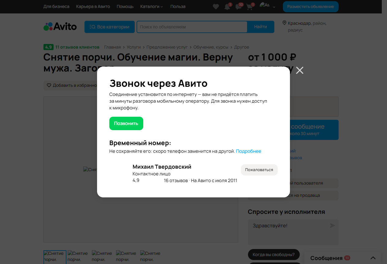Open Предложение услуг breadcrumb
The width and height of the screenshot is (387, 264).
[x=167, y=47]
